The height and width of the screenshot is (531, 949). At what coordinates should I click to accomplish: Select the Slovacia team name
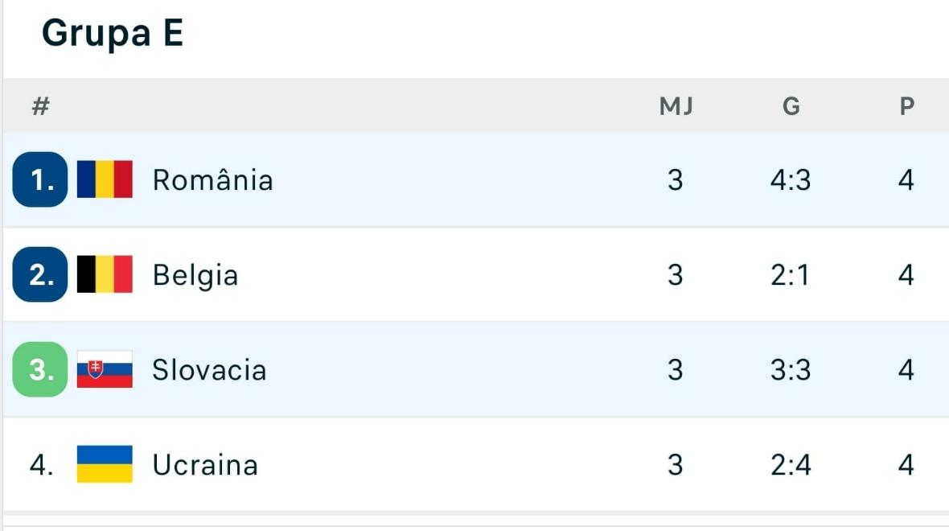coord(209,370)
